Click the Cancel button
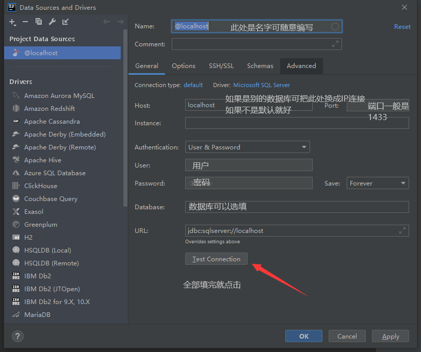The width and height of the screenshot is (421, 352). (x=347, y=336)
